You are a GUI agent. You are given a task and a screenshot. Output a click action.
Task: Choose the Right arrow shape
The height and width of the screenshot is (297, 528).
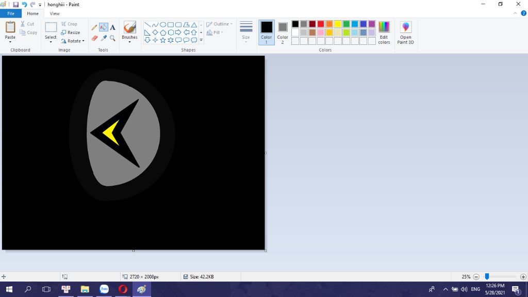178,32
